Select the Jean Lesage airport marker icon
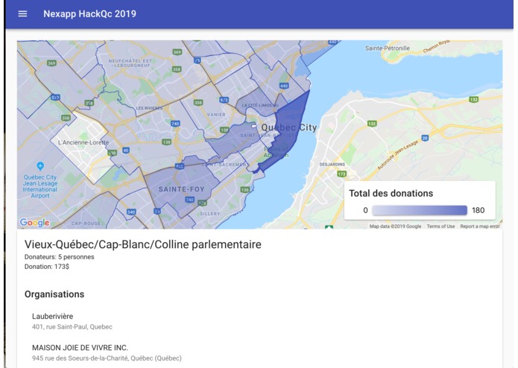The height and width of the screenshot is (368, 518). pos(40,166)
